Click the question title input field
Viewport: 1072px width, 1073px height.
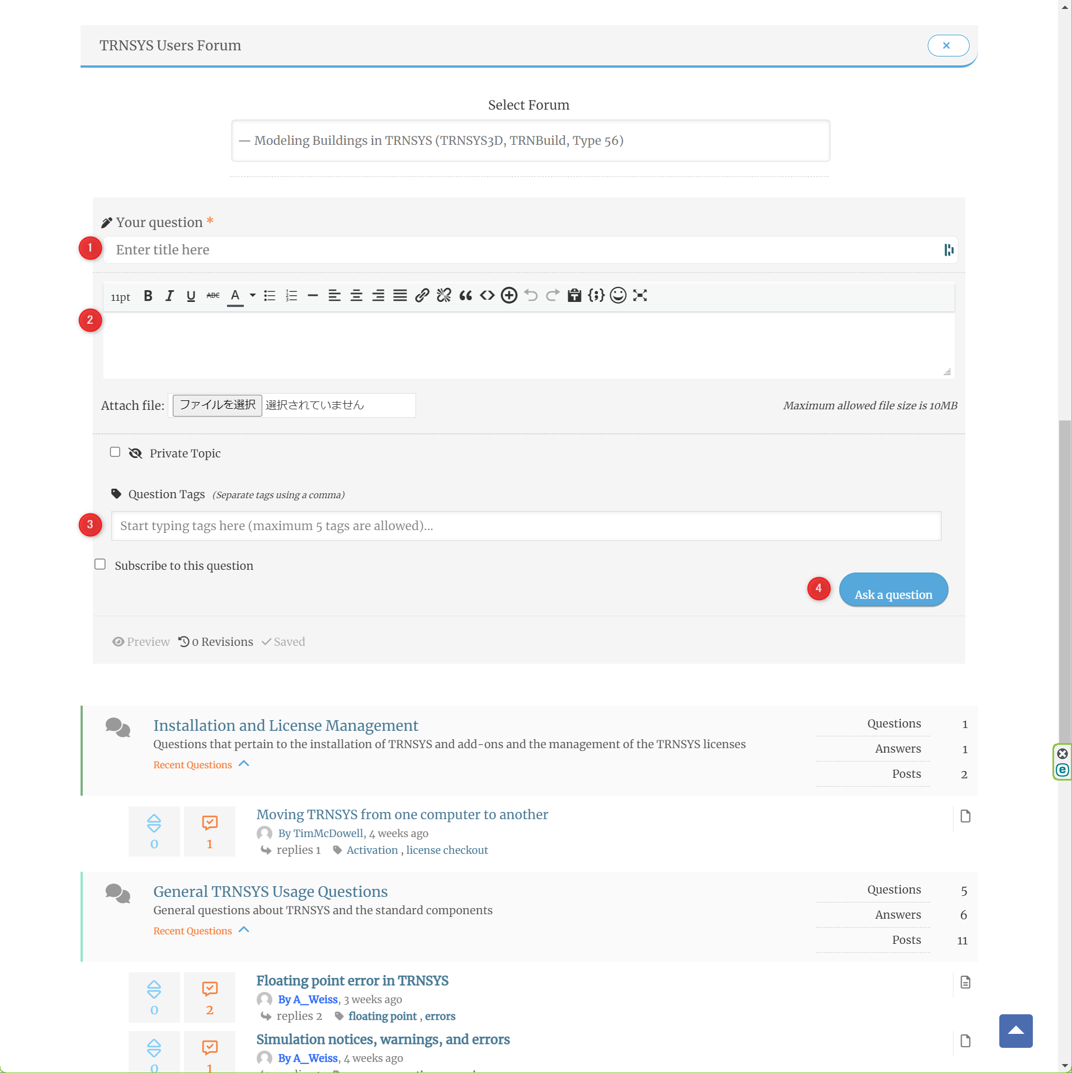coord(530,250)
